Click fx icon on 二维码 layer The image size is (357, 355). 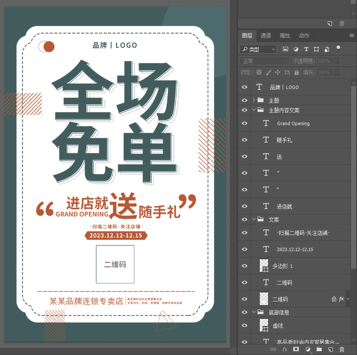pos(341,299)
